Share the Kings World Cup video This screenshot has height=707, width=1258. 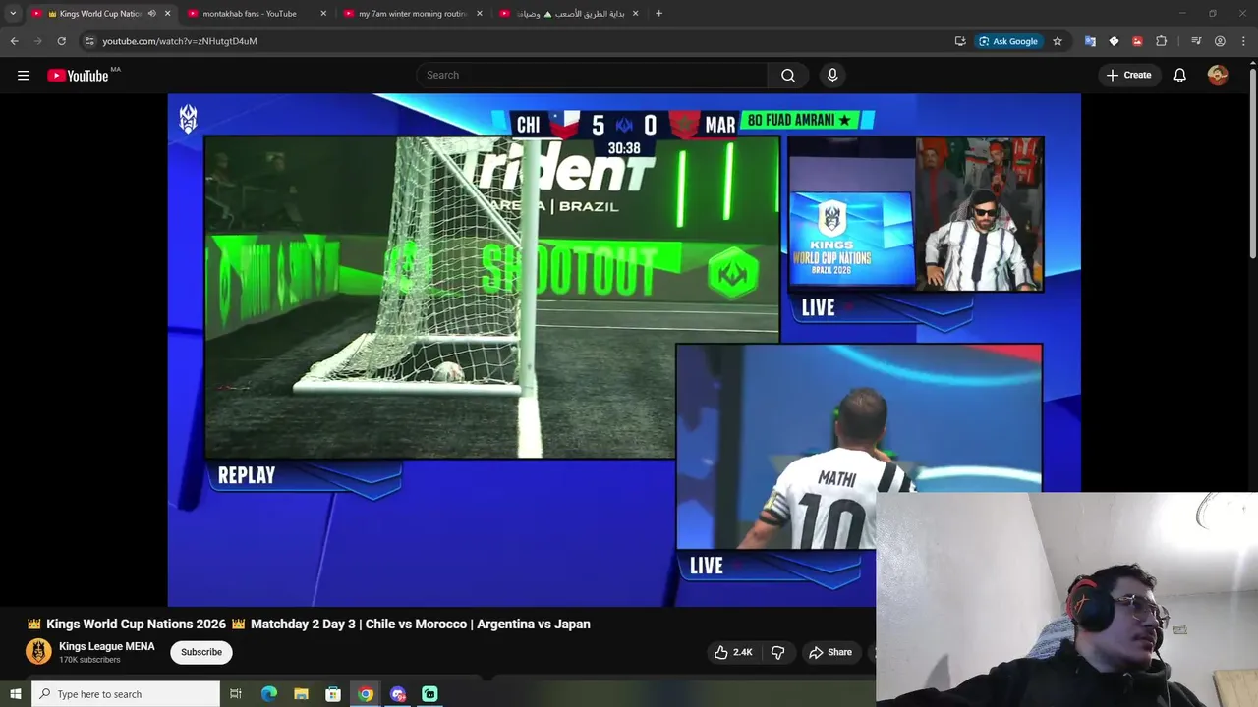830,652
